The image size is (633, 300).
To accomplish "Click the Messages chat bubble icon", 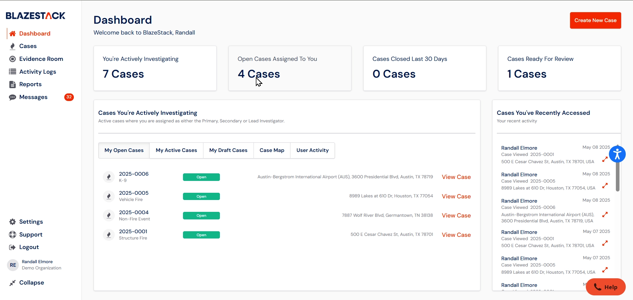I will pyautogui.click(x=13, y=97).
